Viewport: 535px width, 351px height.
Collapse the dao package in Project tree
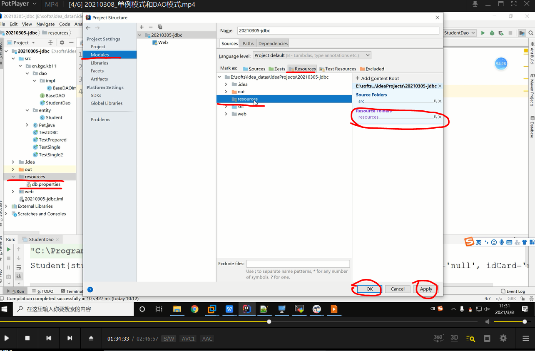[x=27, y=73]
